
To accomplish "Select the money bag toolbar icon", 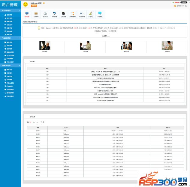I will (x=45, y=13).
